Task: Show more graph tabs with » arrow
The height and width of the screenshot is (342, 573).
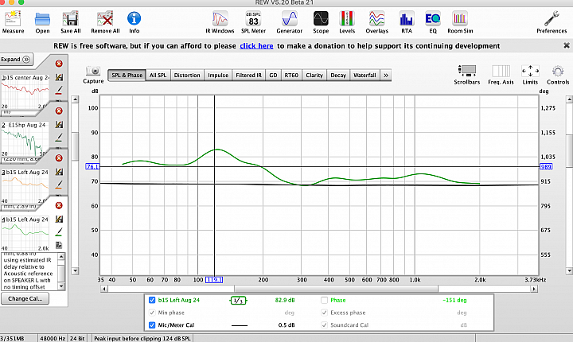Action: pos(386,75)
